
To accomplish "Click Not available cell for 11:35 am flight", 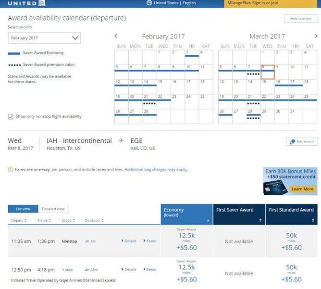I will tap(239, 242).
